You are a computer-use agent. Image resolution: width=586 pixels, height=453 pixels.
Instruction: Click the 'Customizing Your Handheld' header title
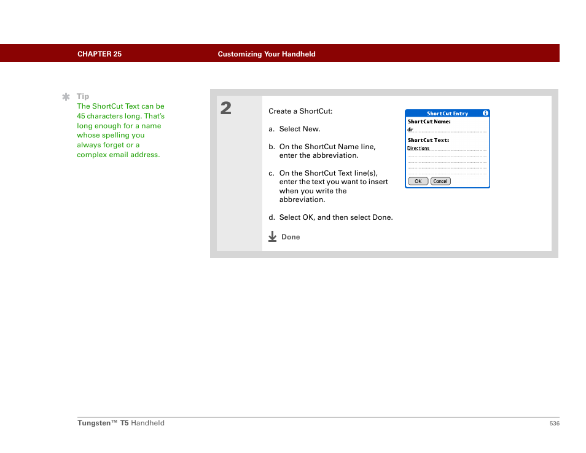[x=267, y=54]
